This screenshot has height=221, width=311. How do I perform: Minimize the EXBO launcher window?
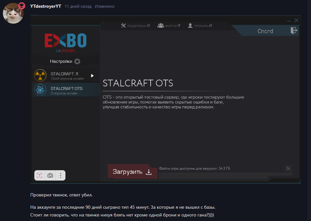pos(289,21)
